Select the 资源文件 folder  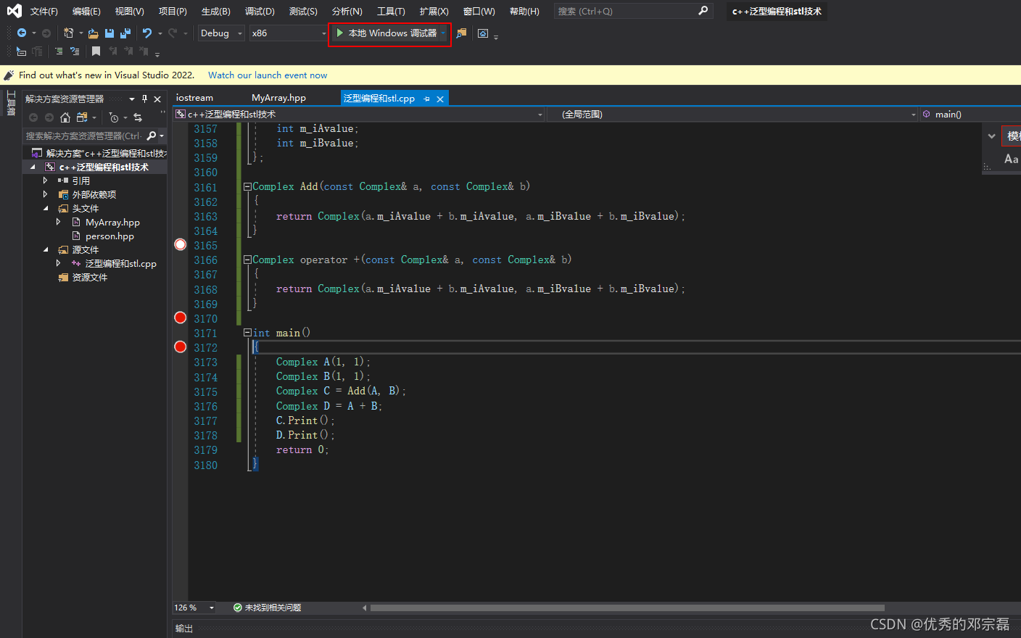click(89, 277)
